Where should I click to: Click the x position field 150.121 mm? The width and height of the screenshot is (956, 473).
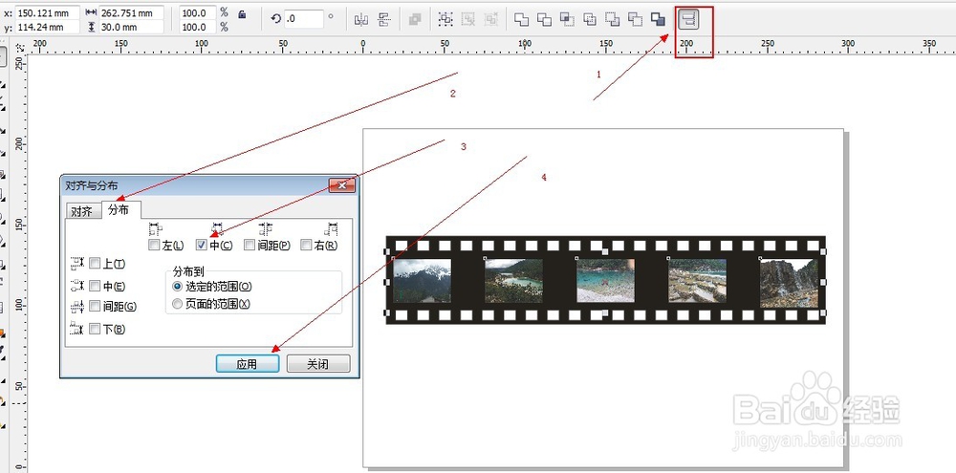point(48,12)
